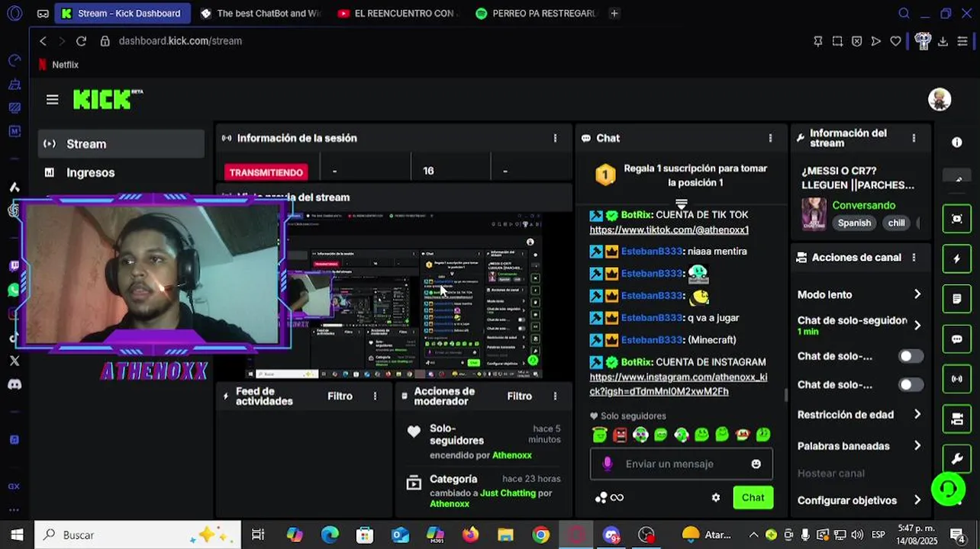This screenshot has width=980, height=549.
Task: Switch to the PERREO PA RESTREGAR Spotify tab
Action: (x=536, y=13)
